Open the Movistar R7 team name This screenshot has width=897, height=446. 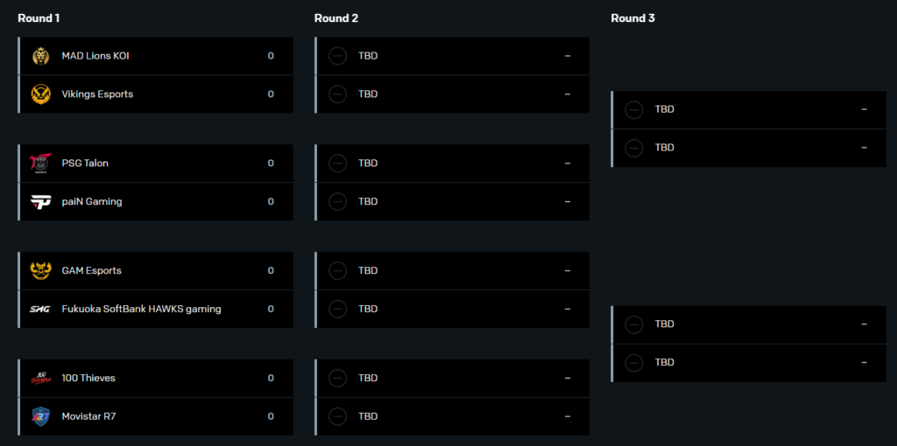click(x=88, y=416)
